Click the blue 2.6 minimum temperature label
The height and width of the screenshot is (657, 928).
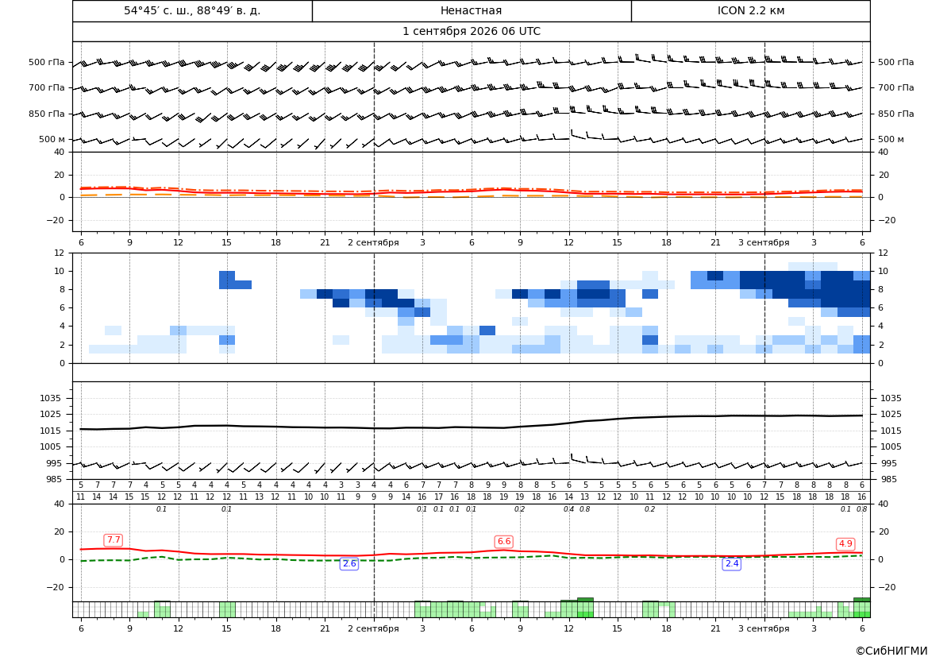point(349,563)
